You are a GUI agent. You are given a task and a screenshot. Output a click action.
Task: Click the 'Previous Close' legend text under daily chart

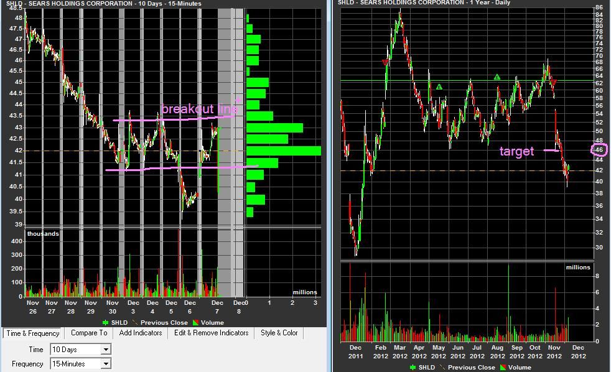(472, 367)
